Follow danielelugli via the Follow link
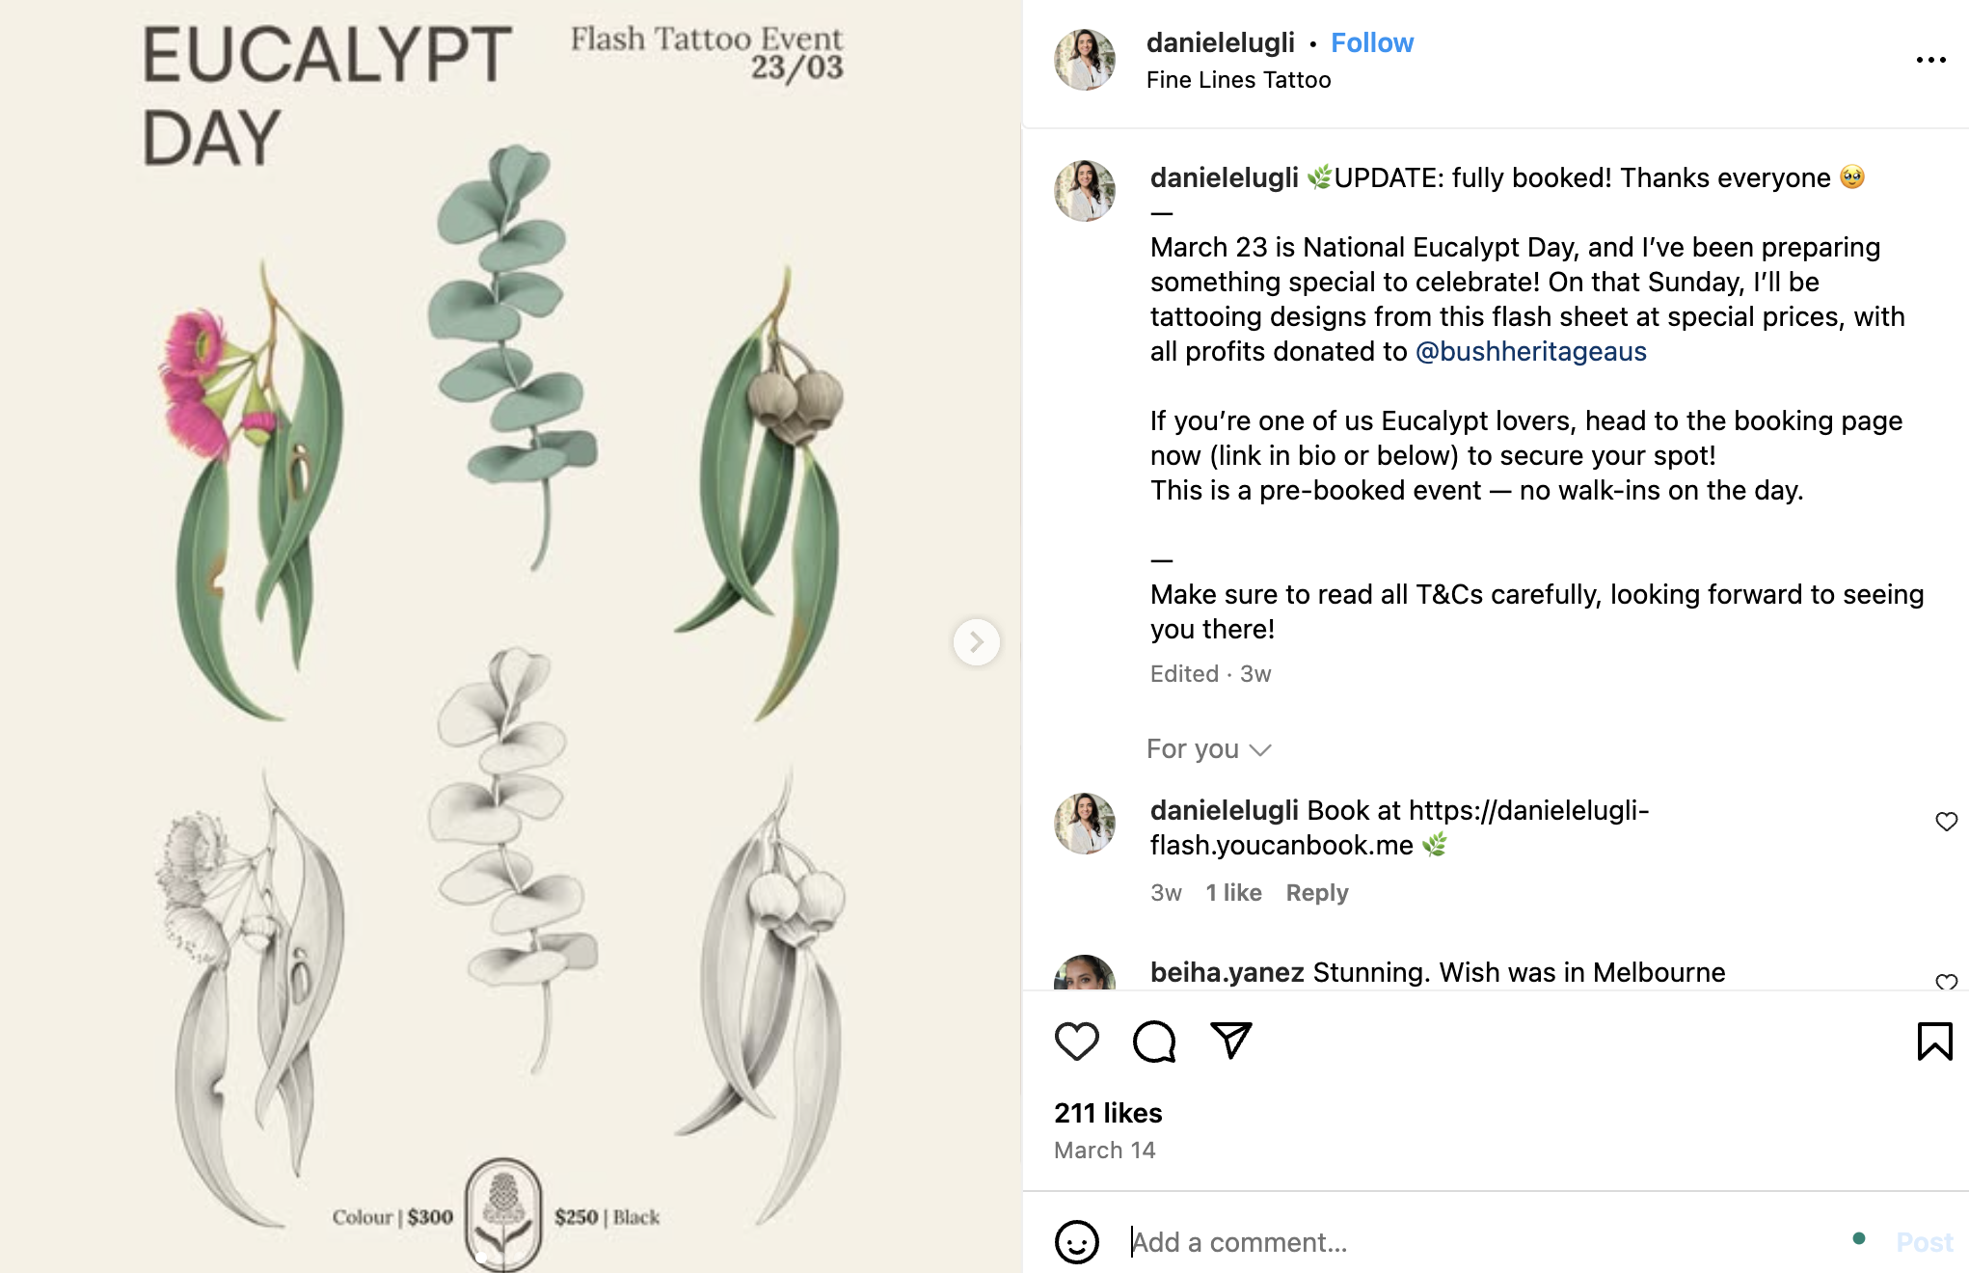Screen dimensions: 1969x1273 (1371, 42)
